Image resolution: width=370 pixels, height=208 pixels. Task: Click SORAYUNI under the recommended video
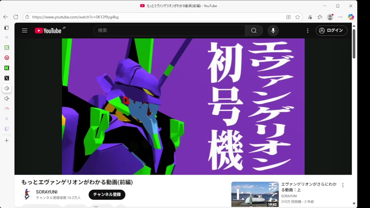289,196
